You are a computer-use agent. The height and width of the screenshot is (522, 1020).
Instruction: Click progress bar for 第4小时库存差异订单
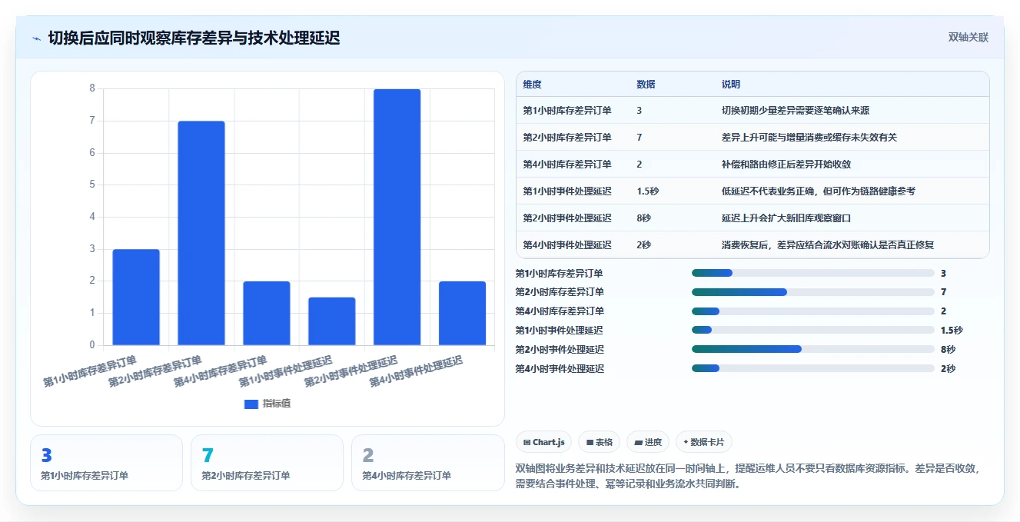click(813, 311)
